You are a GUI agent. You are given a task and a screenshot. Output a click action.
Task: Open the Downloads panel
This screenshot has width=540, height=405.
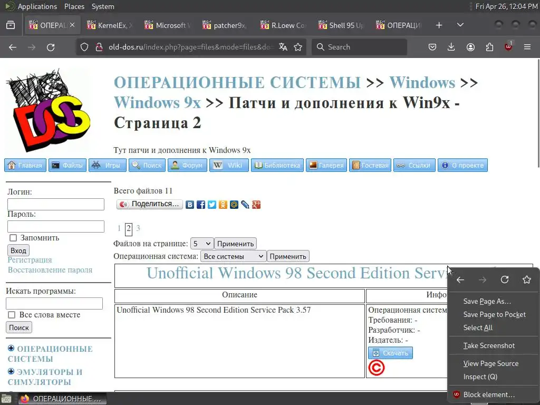click(x=451, y=47)
